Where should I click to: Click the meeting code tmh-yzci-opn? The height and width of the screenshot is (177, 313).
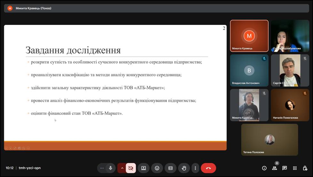[30, 168]
